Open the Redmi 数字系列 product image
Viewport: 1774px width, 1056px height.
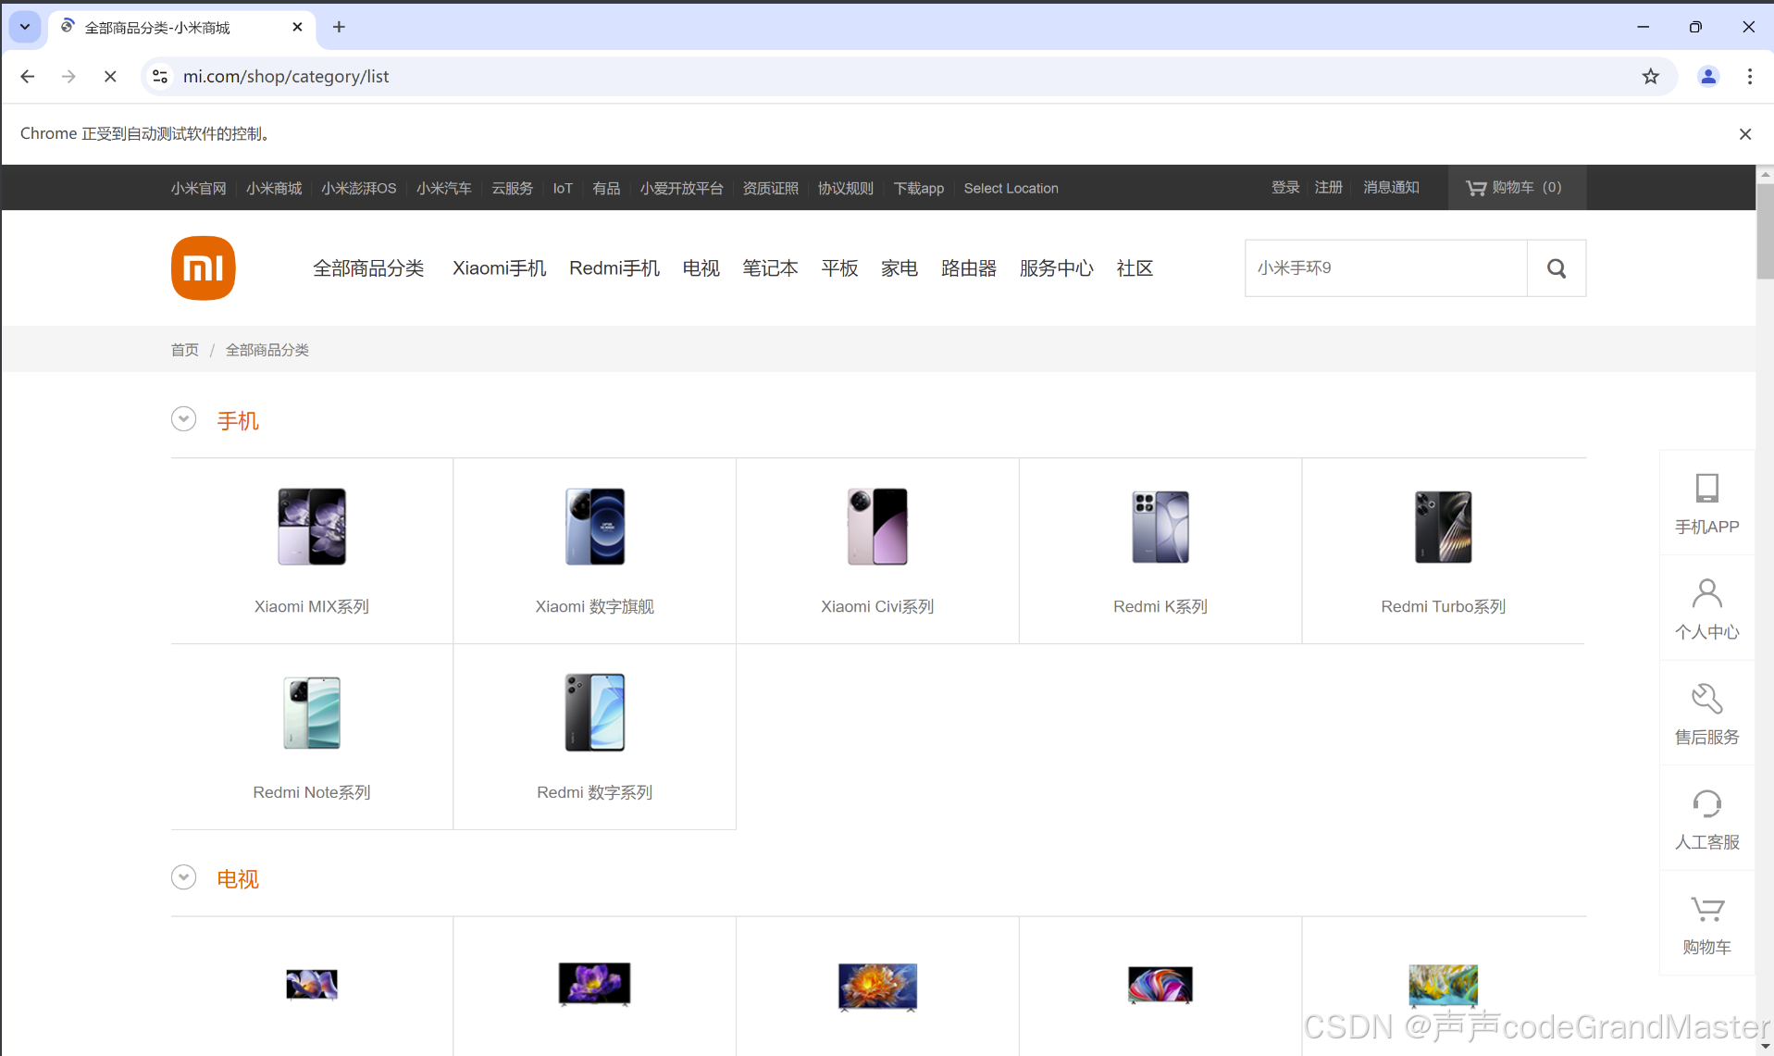(x=595, y=713)
